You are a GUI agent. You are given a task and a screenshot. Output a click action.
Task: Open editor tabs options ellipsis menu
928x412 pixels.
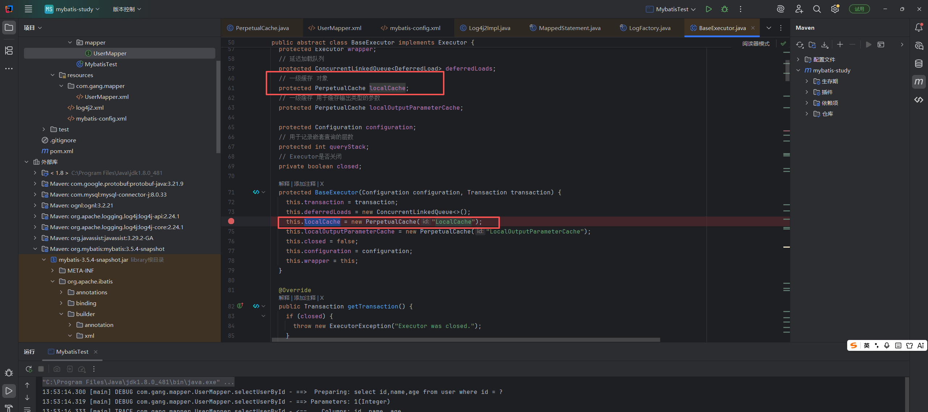click(781, 28)
